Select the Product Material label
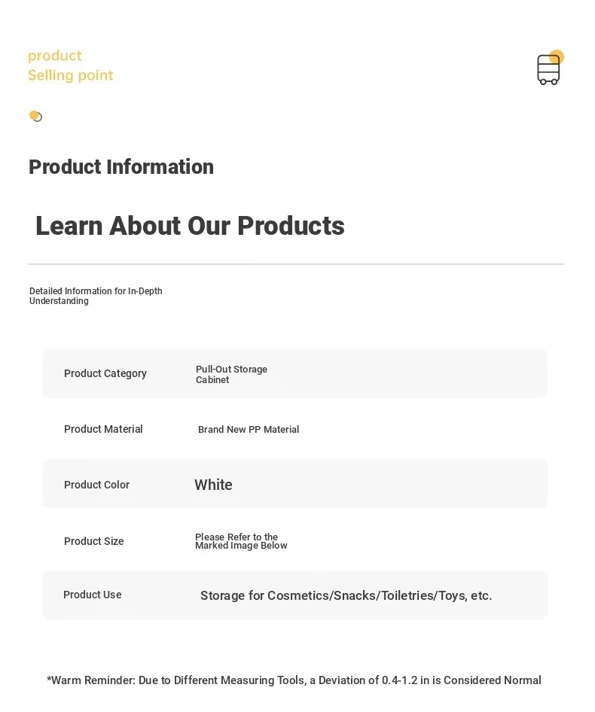 [x=103, y=429]
